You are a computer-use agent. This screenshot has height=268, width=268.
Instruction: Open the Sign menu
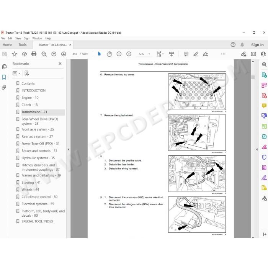(x=26, y=38)
